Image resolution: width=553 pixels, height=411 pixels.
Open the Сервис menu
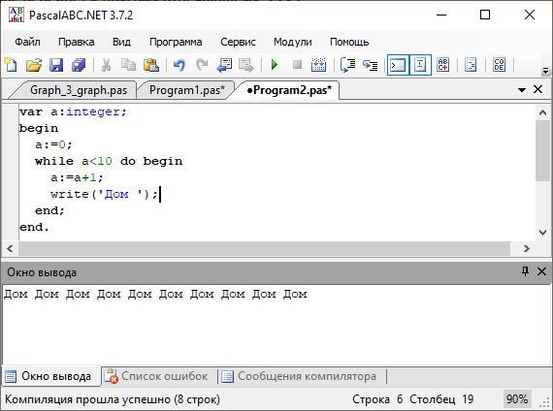(238, 42)
